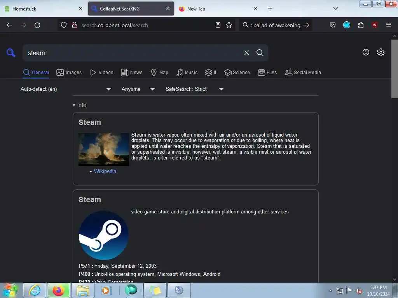Reload the current page
The image size is (398, 298).
pyautogui.click(x=37, y=25)
